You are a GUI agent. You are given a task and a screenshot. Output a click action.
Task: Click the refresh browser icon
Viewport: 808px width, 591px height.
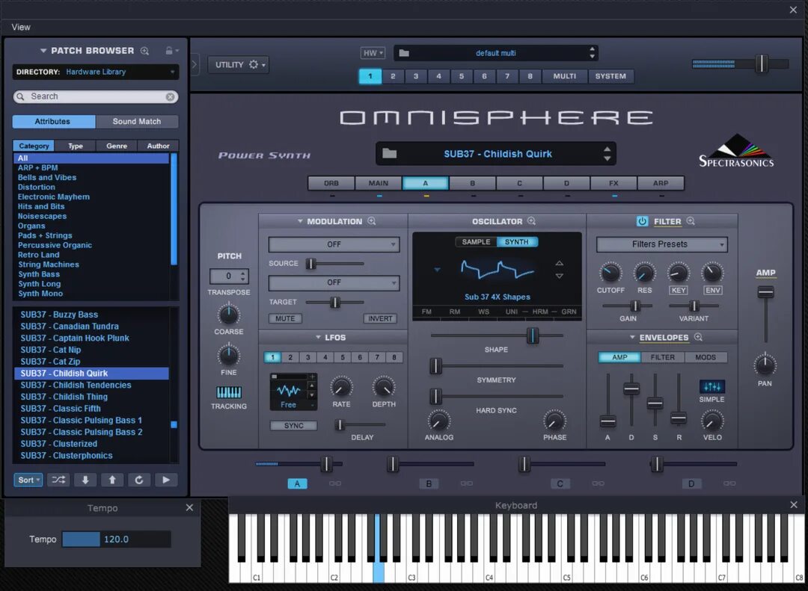click(x=138, y=480)
